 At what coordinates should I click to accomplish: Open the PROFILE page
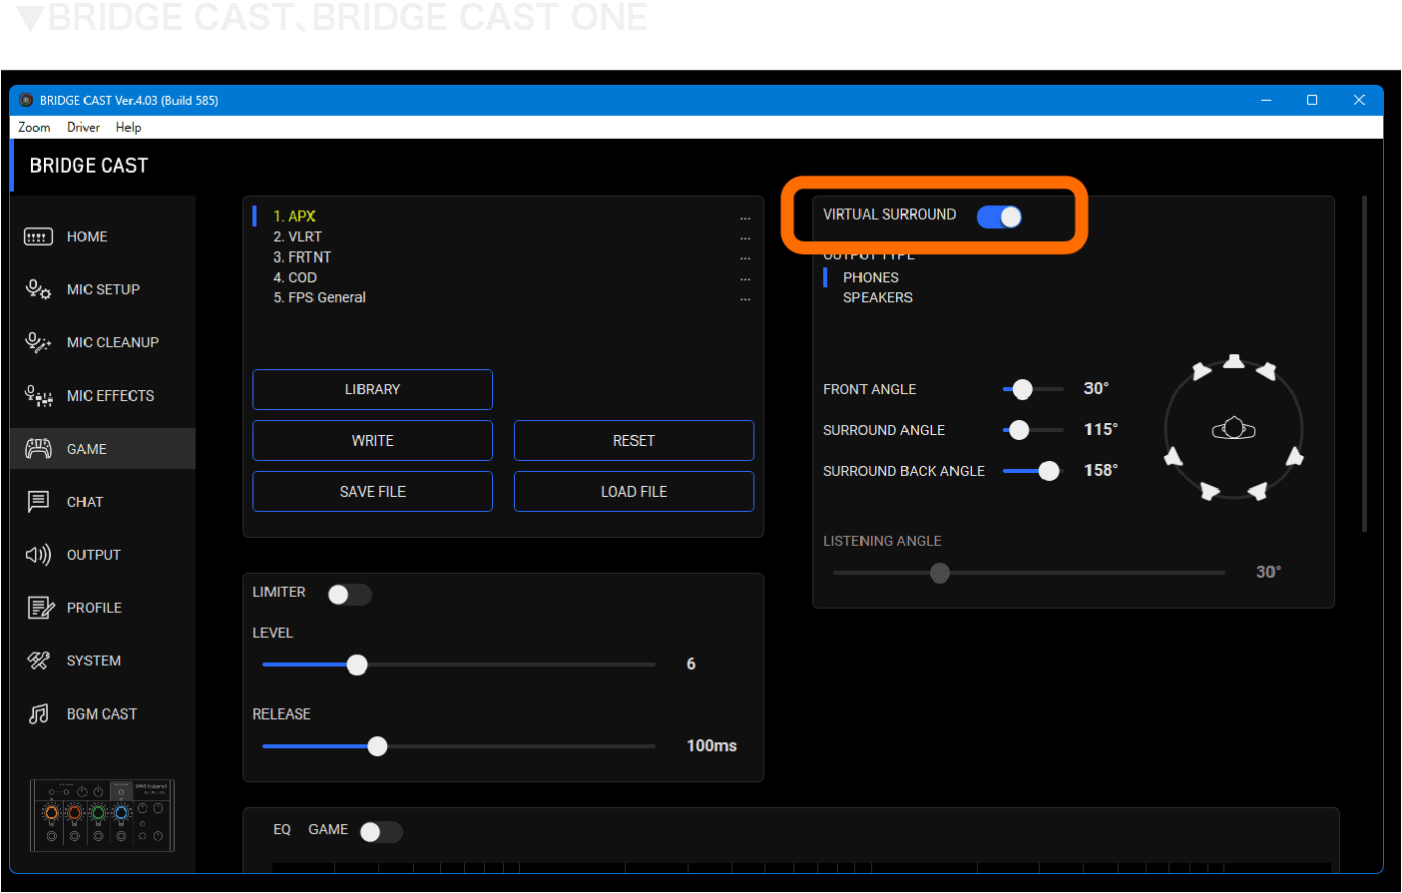tap(103, 608)
